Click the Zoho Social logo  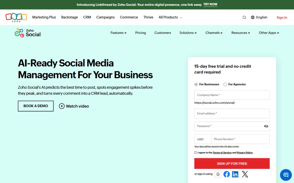tap(28, 33)
